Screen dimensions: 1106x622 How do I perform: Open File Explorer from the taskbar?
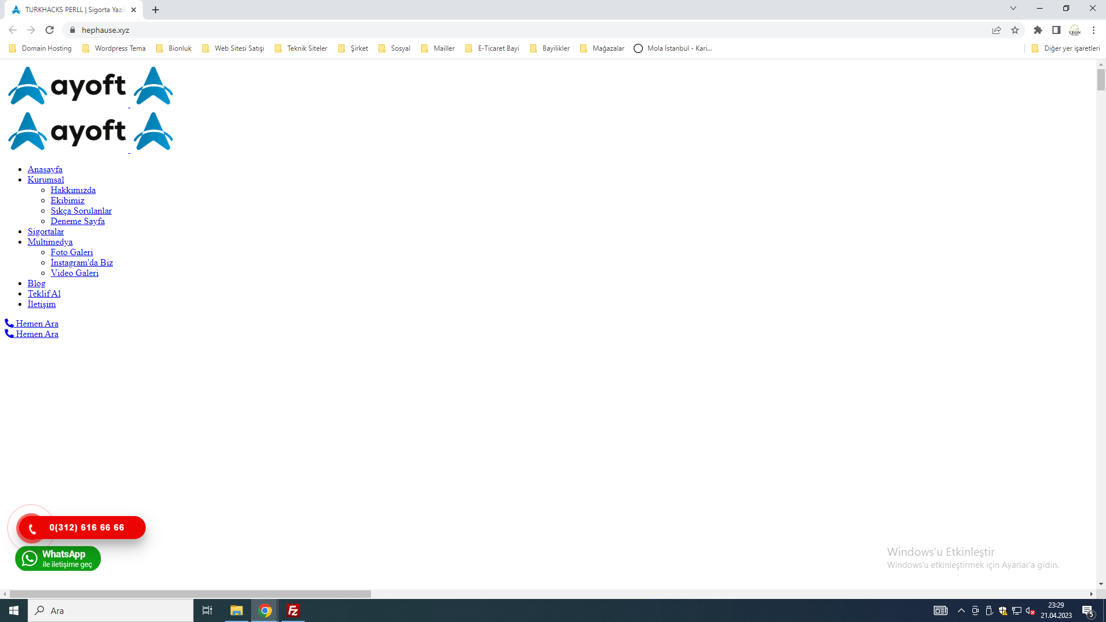[236, 610]
